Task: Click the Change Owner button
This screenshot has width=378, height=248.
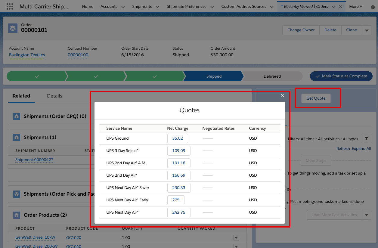Action: [x=301, y=30]
